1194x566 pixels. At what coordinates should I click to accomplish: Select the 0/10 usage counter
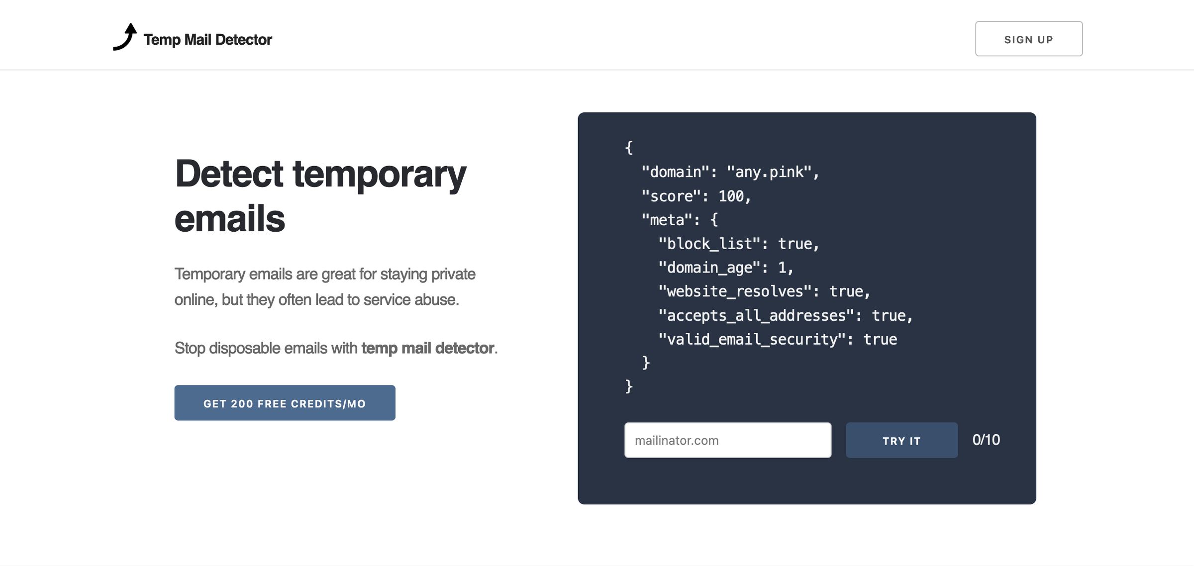[986, 439]
